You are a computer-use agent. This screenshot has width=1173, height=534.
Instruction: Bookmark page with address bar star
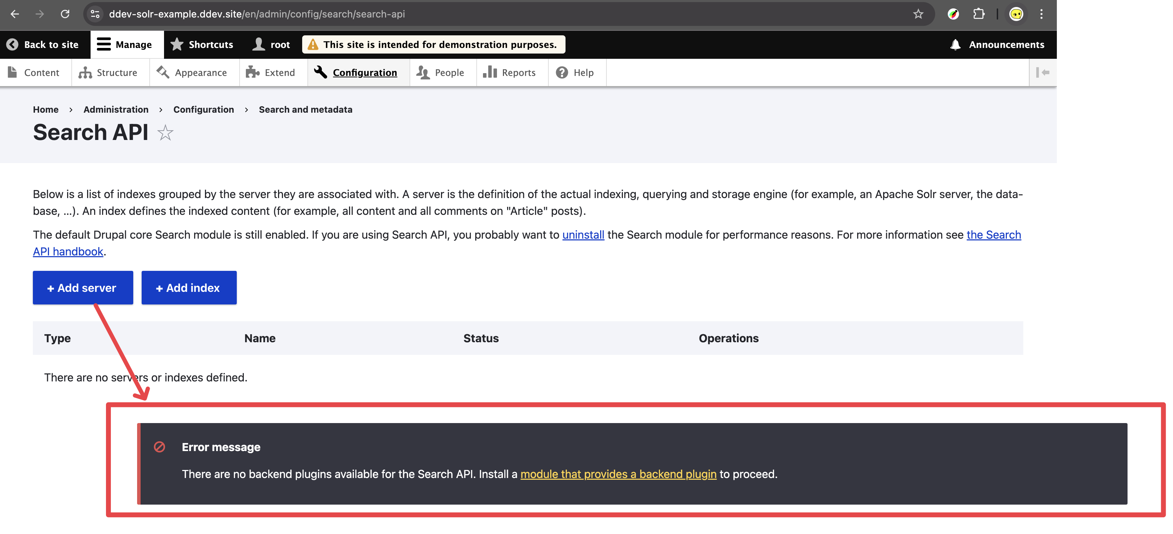[918, 14]
